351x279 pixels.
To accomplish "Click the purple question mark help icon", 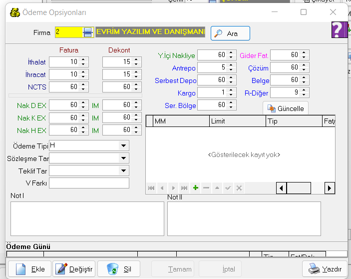I will (340, 29).
